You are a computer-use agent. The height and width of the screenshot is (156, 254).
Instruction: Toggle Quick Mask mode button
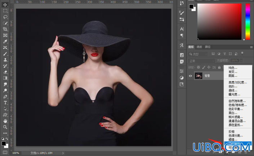coord(5,152)
